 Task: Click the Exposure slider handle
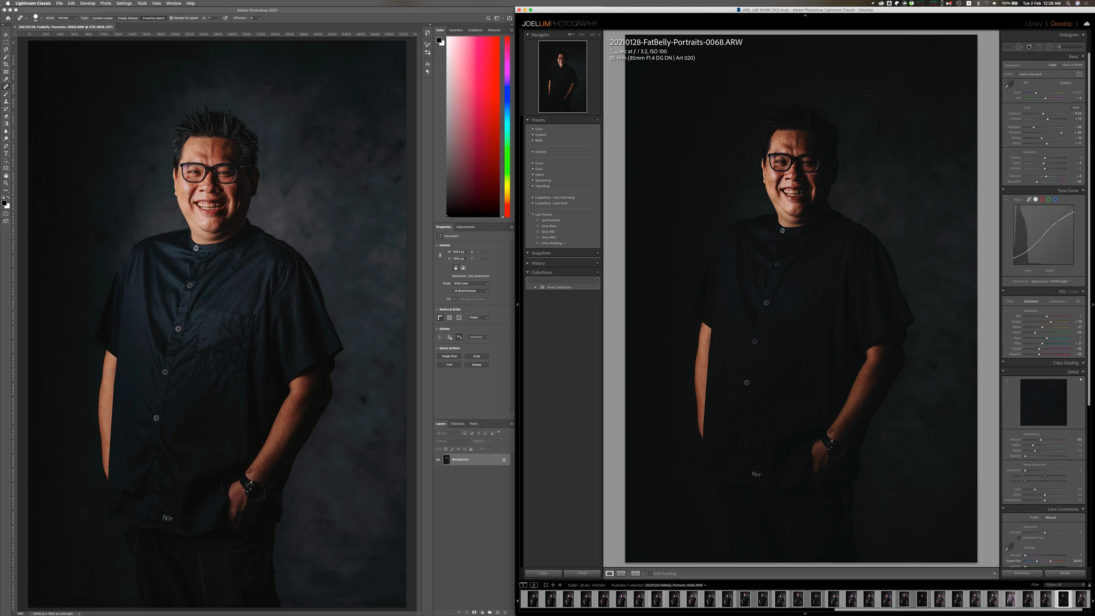(1043, 113)
